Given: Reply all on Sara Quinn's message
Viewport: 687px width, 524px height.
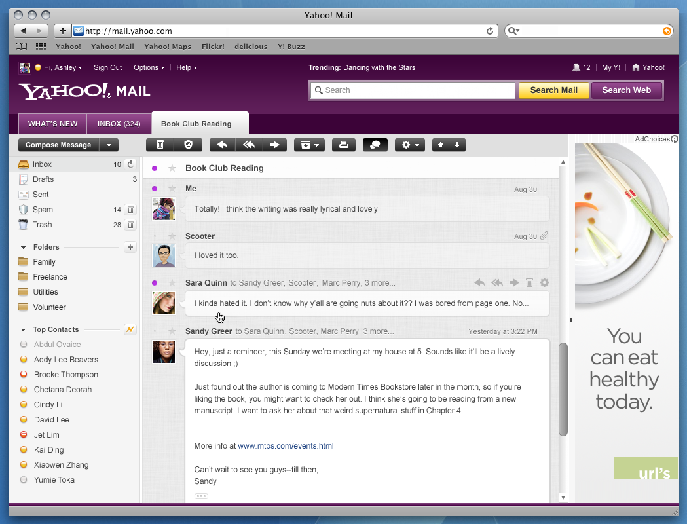Looking at the screenshot, I should point(497,282).
